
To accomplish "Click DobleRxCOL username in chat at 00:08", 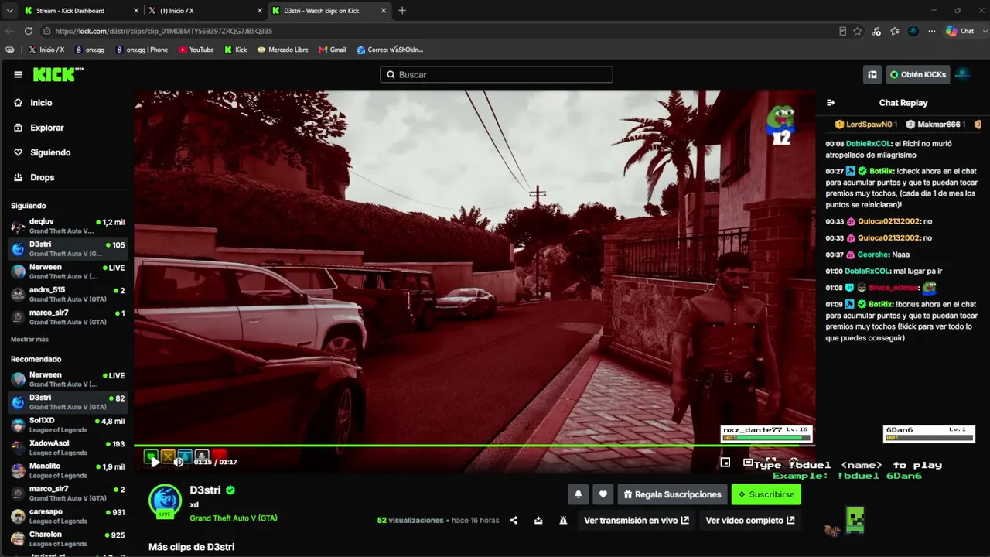I will point(869,144).
